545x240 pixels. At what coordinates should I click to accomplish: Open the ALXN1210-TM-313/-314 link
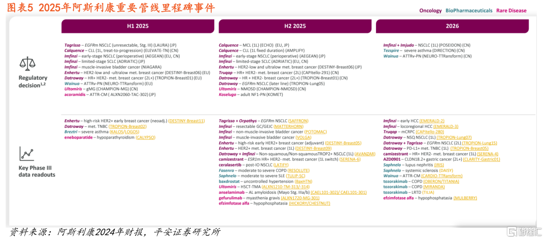click(x=285, y=187)
